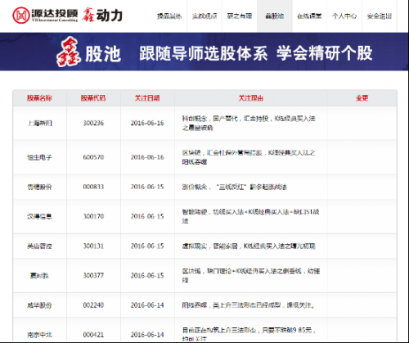Click the reason text for stock 300170

pyautogui.click(x=250, y=216)
